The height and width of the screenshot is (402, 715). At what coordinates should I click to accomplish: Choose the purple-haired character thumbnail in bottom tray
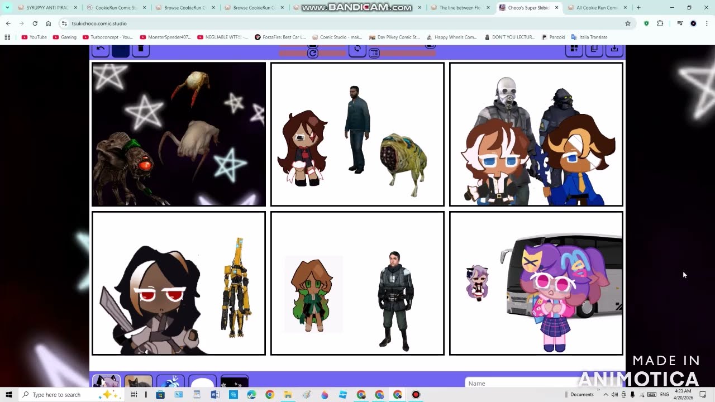click(106, 381)
